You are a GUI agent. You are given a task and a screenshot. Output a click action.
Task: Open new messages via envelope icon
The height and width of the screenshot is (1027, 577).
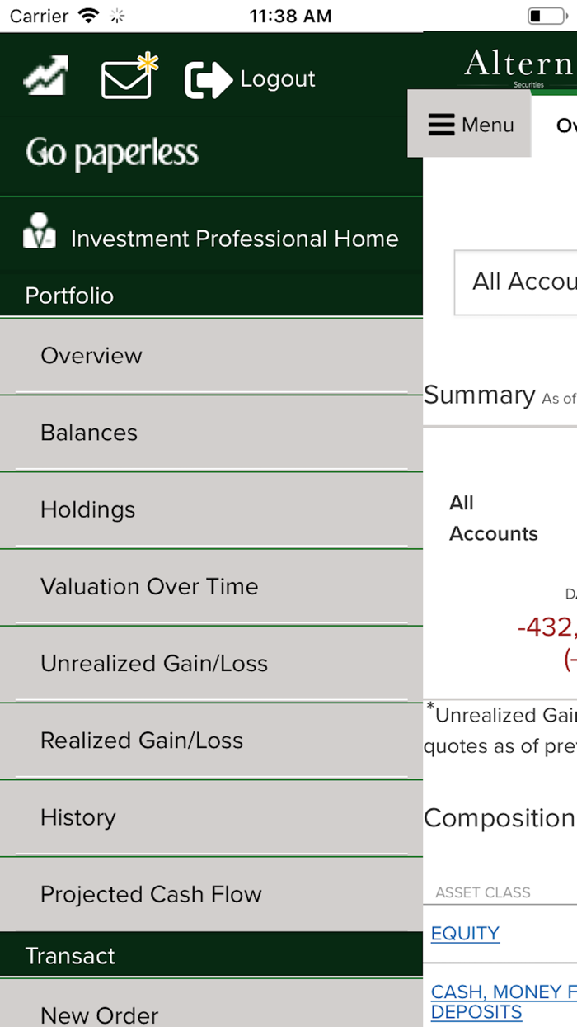click(x=125, y=78)
